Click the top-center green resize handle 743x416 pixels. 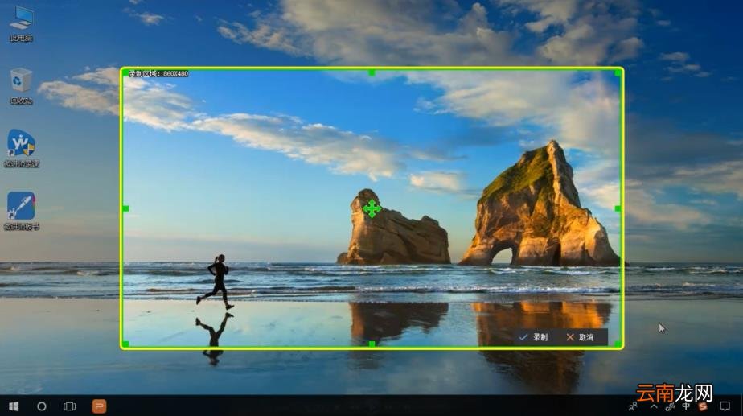point(371,72)
